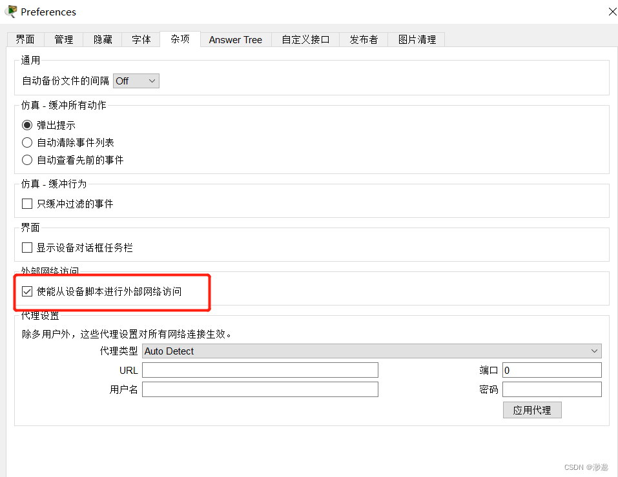Screen dimensions: 618x477
Task: Close the Preferences window
Action: [x=612, y=12]
